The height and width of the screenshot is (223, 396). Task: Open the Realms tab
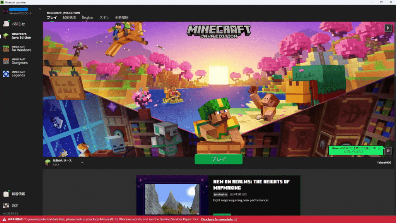pos(87,18)
